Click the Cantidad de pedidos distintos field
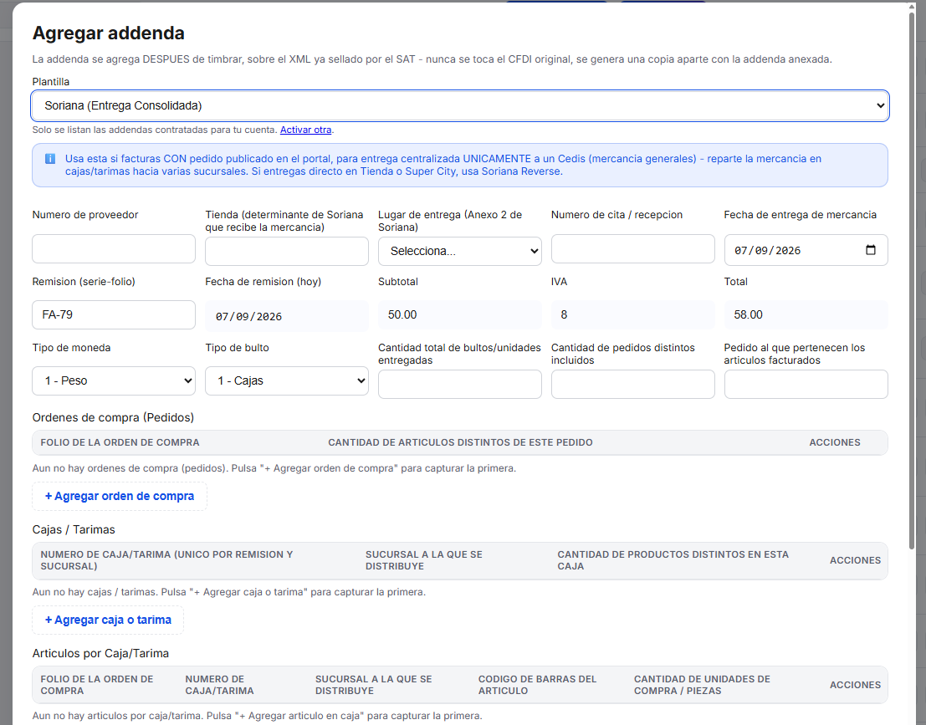This screenshot has width=926, height=725. click(x=632, y=385)
